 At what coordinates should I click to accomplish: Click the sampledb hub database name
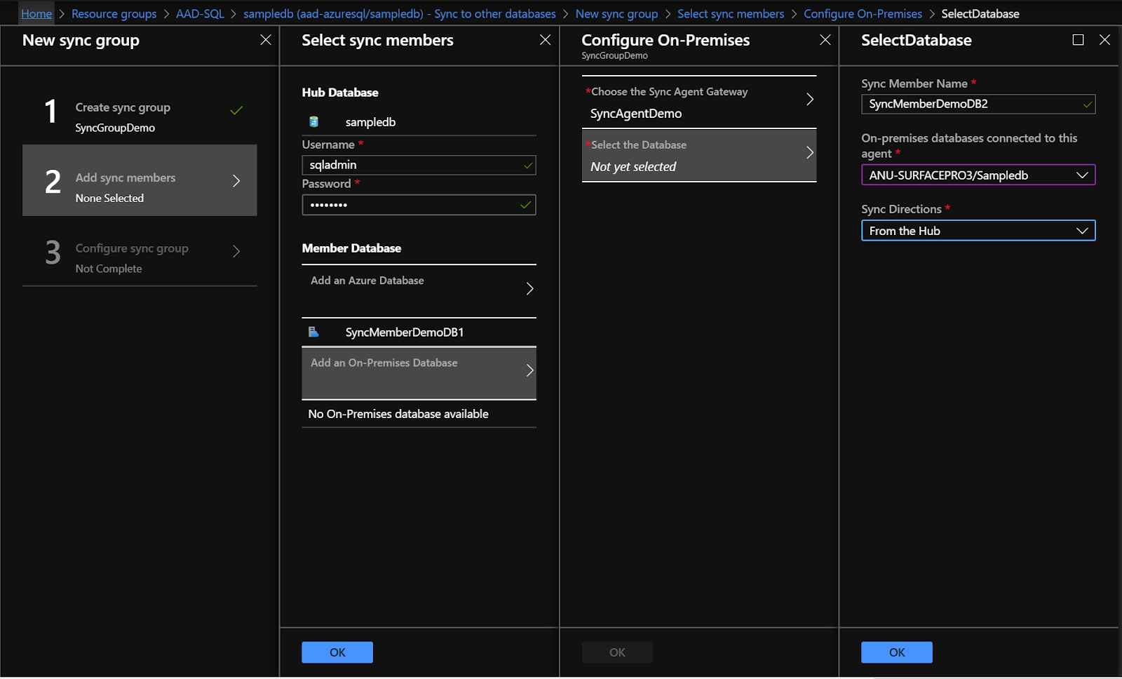pyautogui.click(x=370, y=122)
